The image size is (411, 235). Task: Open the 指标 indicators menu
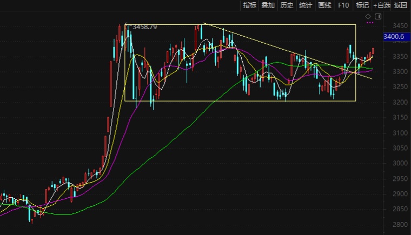(249, 5)
